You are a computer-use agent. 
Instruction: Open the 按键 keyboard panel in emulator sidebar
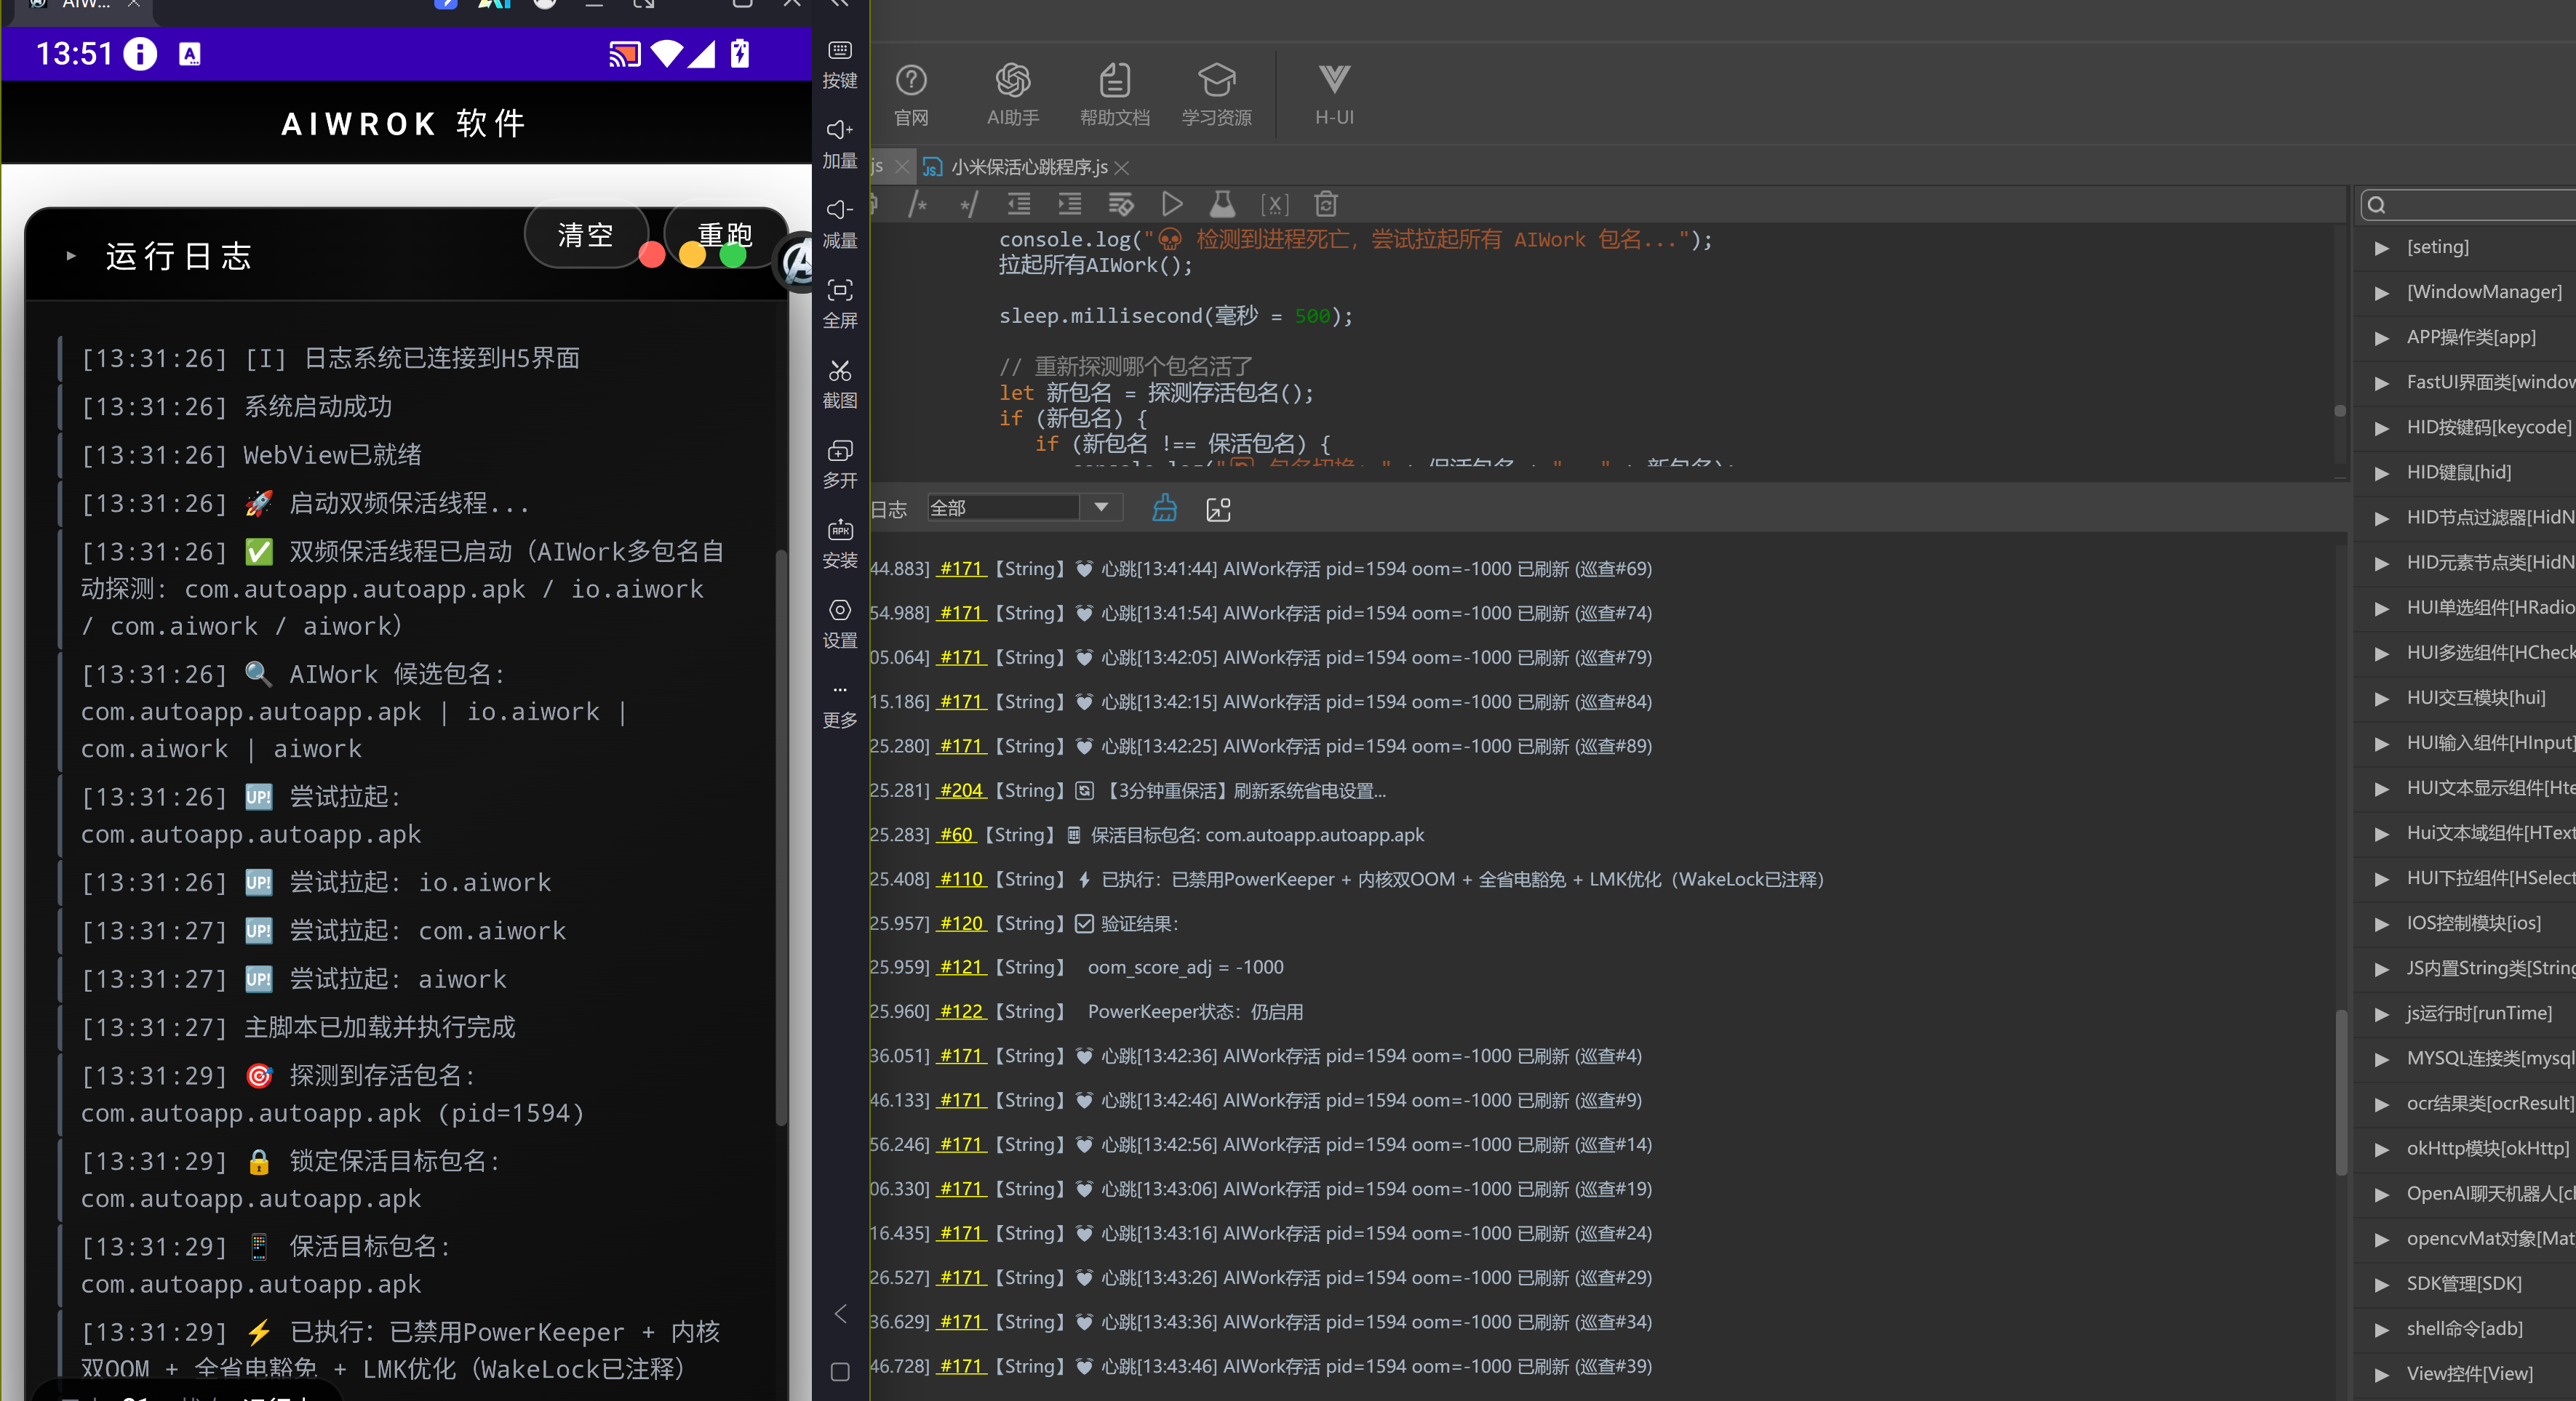coord(839,64)
